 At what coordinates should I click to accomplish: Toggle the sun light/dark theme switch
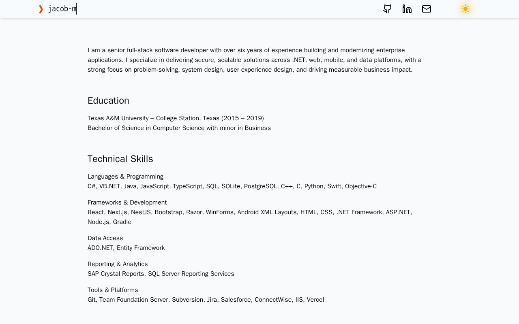(x=465, y=9)
